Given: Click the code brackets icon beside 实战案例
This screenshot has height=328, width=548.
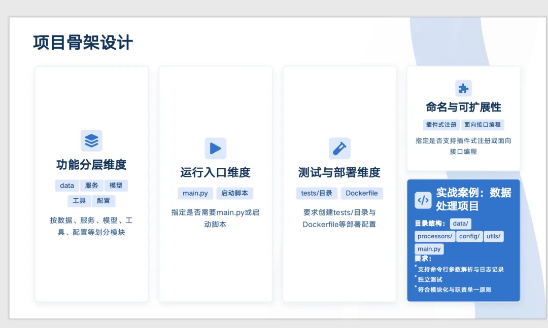Looking at the screenshot, I should (x=423, y=200).
